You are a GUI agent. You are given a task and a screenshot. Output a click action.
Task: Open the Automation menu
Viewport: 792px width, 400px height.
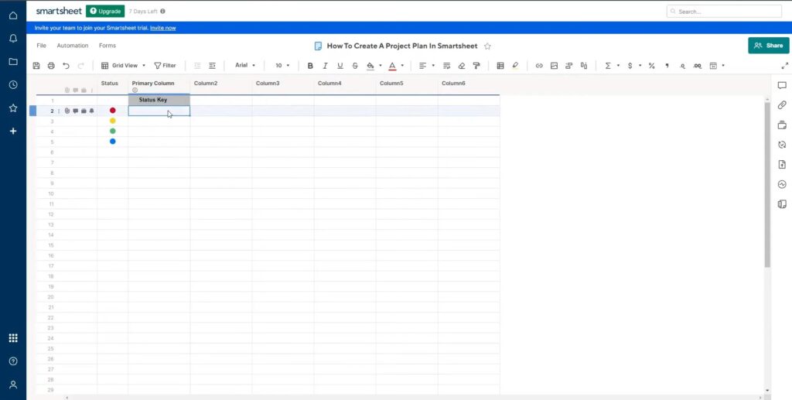click(x=73, y=46)
